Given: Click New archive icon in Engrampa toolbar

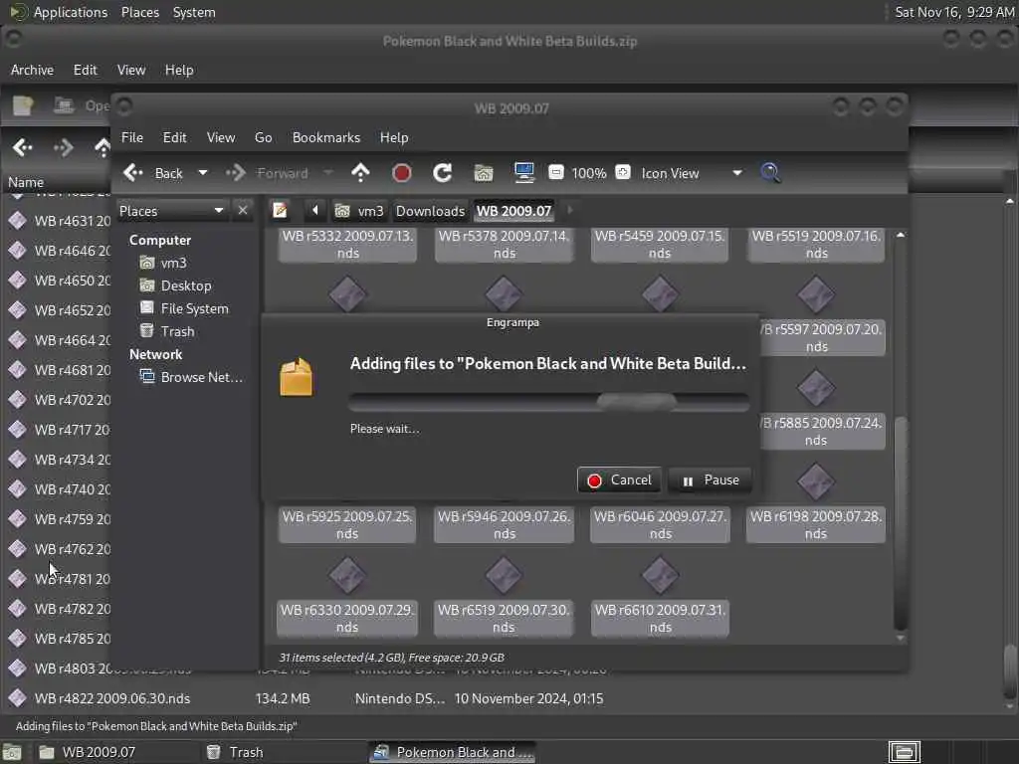Looking at the screenshot, I should pos(23,105).
